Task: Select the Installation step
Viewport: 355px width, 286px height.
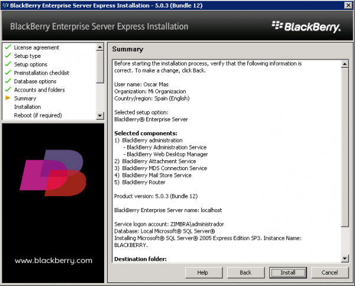Action: (27, 107)
